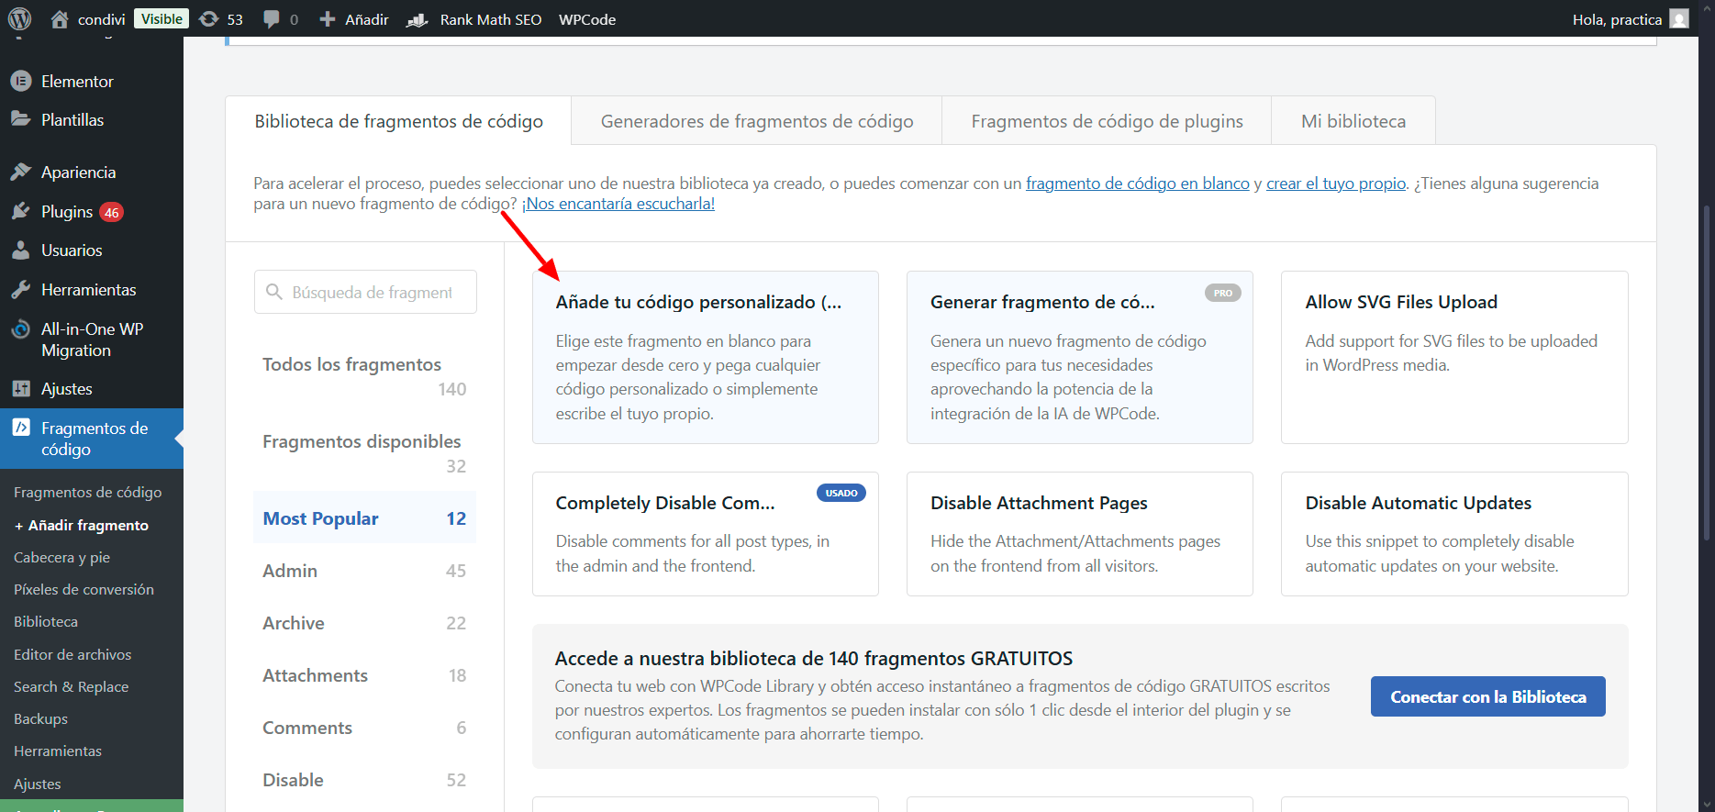This screenshot has height=812, width=1715.
Task: Select the Disable category
Action: tap(364, 780)
